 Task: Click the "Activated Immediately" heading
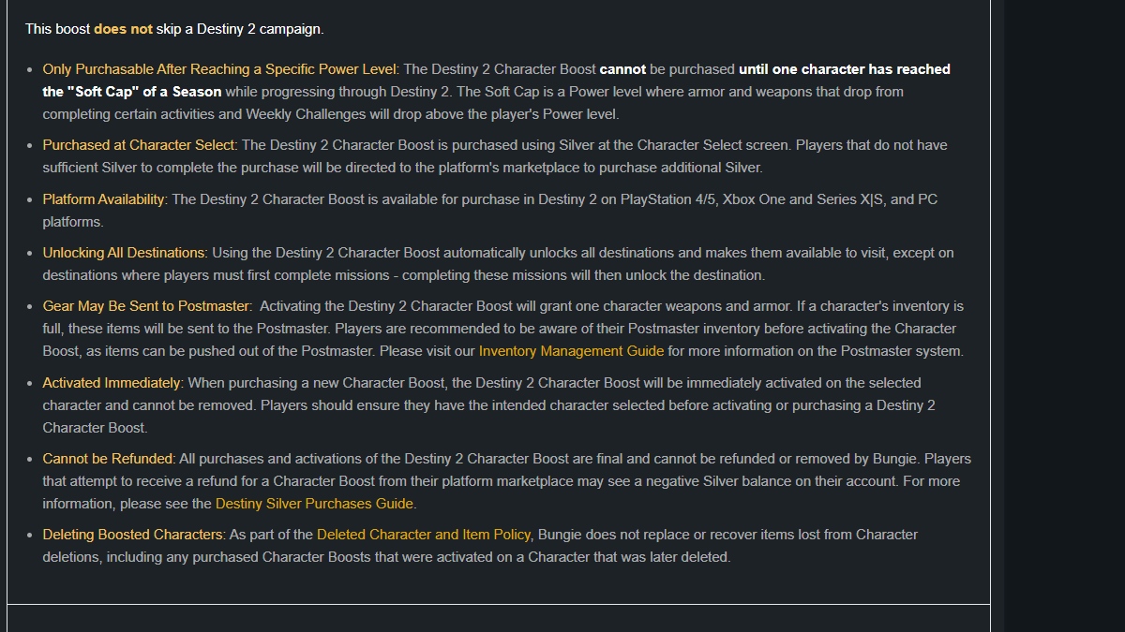[x=112, y=383]
